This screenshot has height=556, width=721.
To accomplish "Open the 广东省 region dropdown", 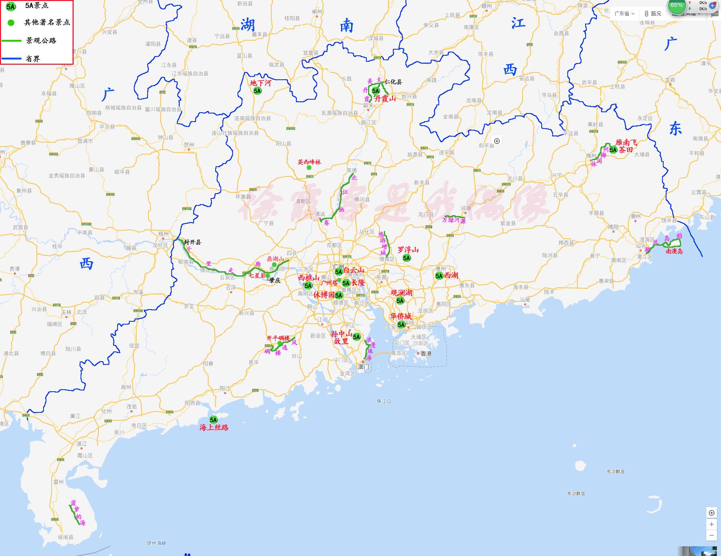I will coord(624,14).
